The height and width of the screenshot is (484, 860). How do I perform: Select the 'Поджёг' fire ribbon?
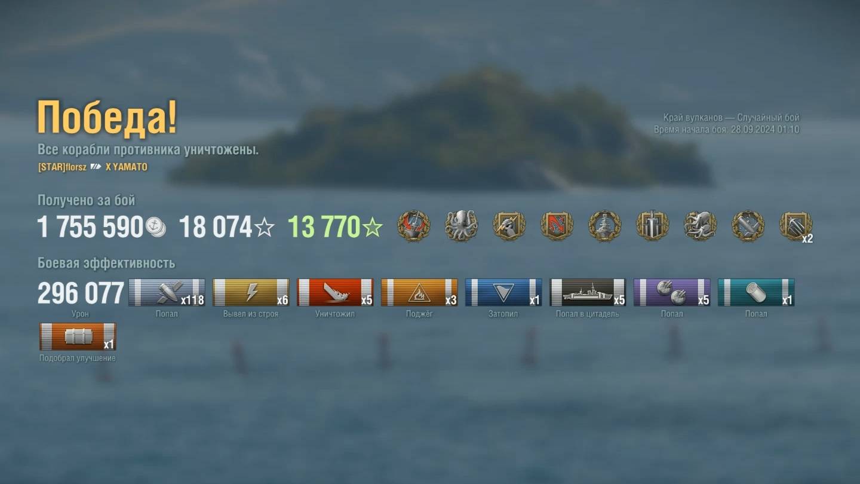click(x=419, y=293)
